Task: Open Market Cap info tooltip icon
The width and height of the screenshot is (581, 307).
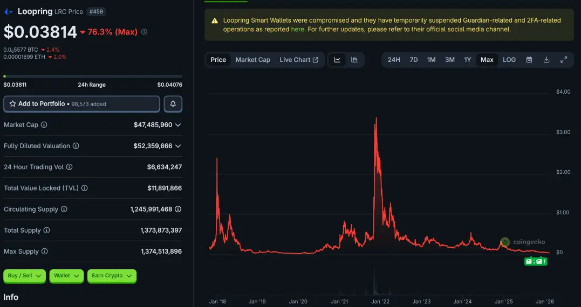Action: (44, 124)
